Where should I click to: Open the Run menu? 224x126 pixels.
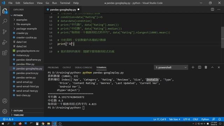55,3
